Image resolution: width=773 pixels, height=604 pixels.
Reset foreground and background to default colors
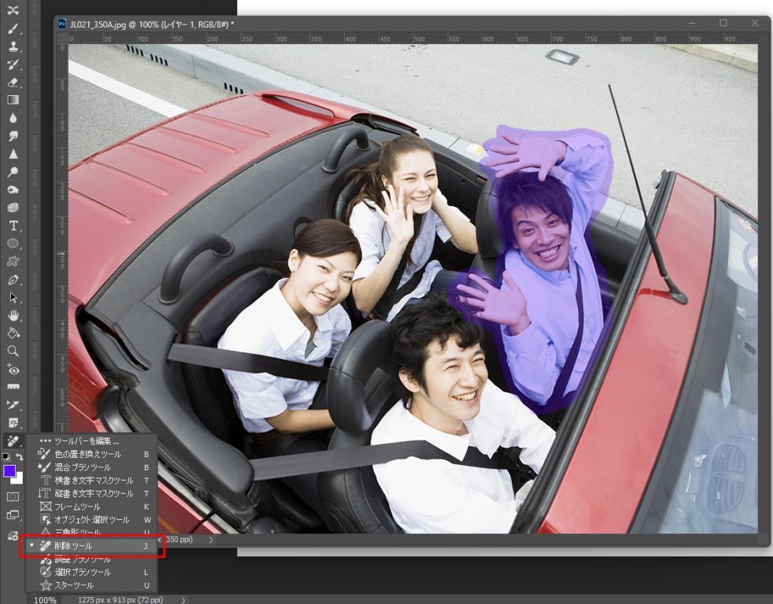coord(6,456)
